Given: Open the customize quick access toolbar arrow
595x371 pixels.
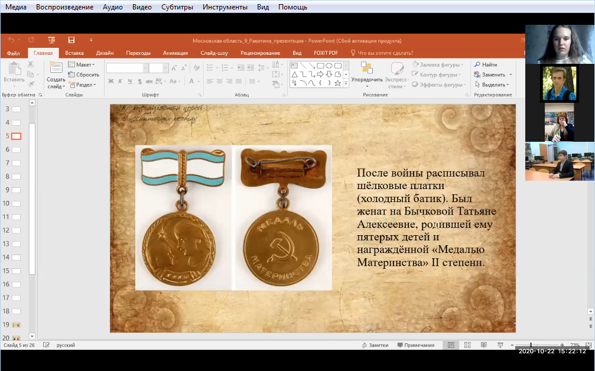Looking at the screenshot, I should [x=91, y=40].
